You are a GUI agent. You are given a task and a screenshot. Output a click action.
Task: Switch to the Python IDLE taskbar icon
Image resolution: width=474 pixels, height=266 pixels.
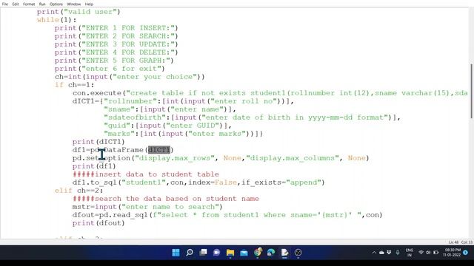coord(284,253)
